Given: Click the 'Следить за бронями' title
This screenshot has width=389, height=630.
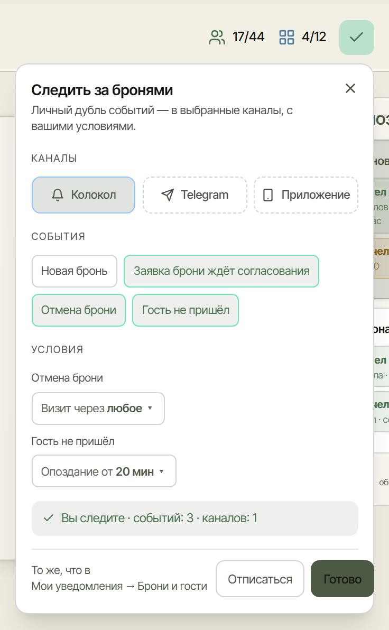Looking at the screenshot, I should 102,90.
